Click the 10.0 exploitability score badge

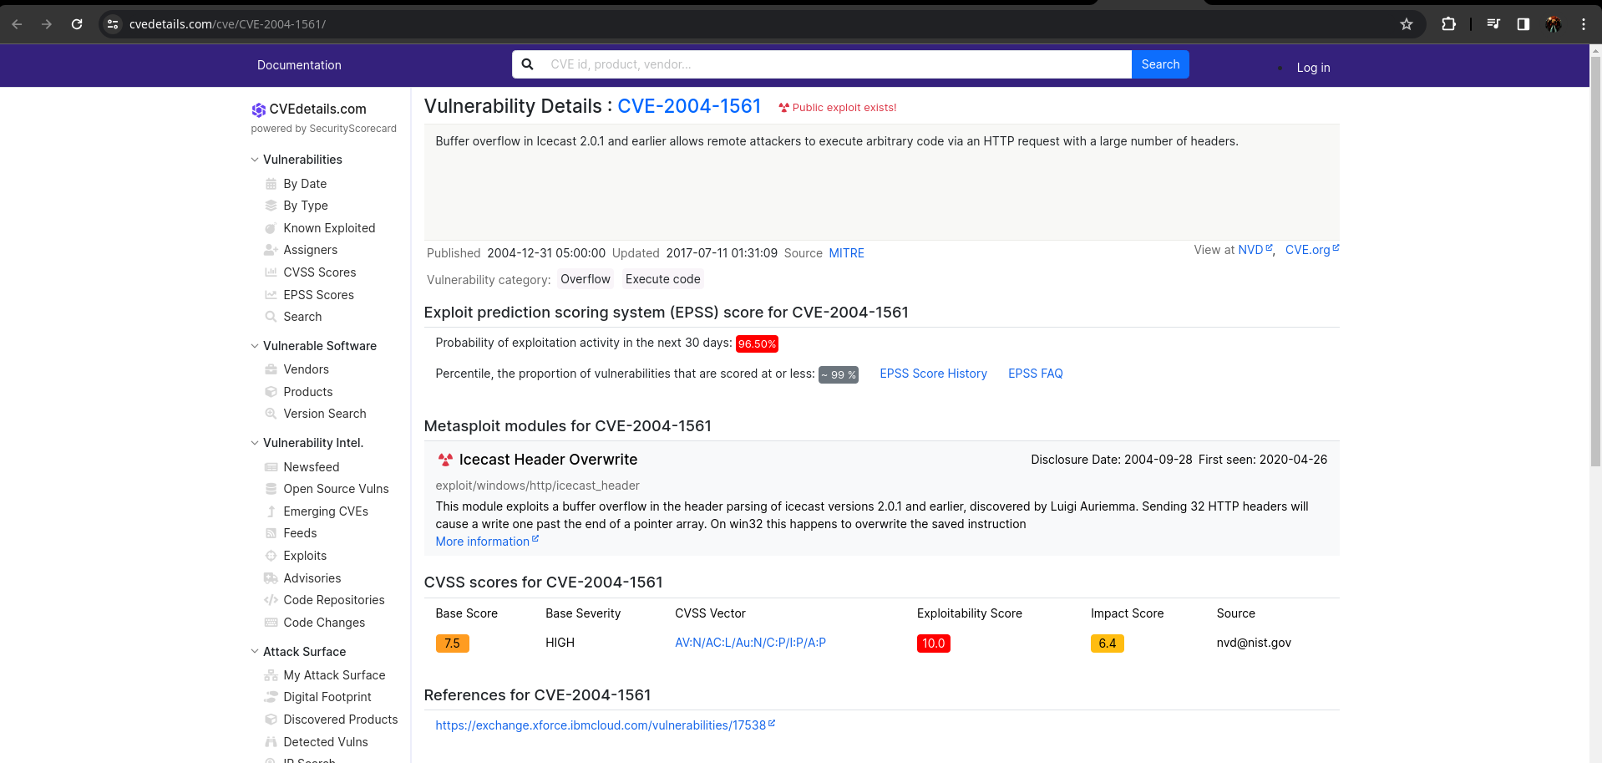(x=933, y=643)
